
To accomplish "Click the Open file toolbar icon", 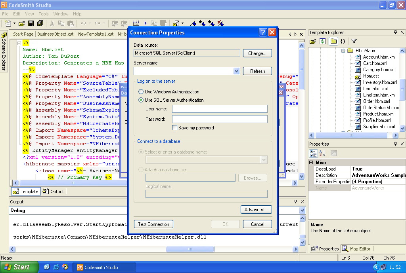I will coord(22,23).
